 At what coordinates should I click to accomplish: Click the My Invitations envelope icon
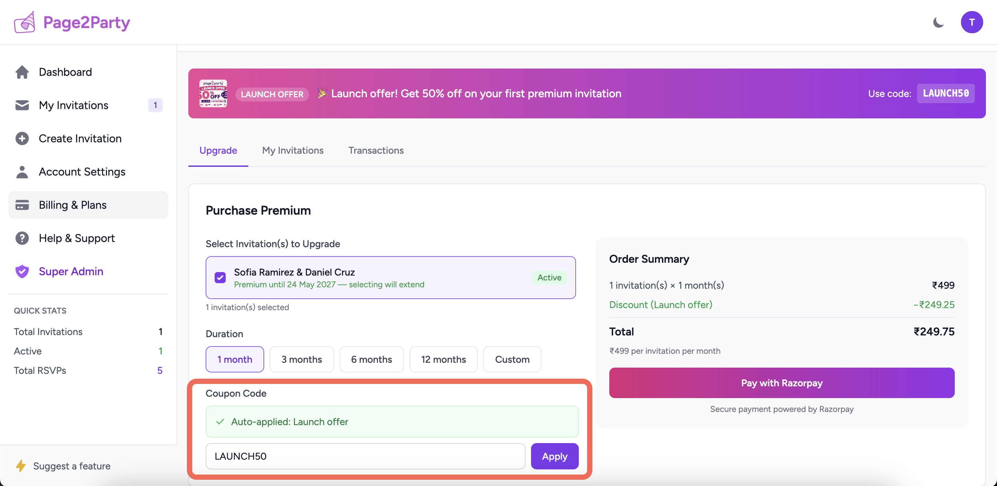pos(22,105)
